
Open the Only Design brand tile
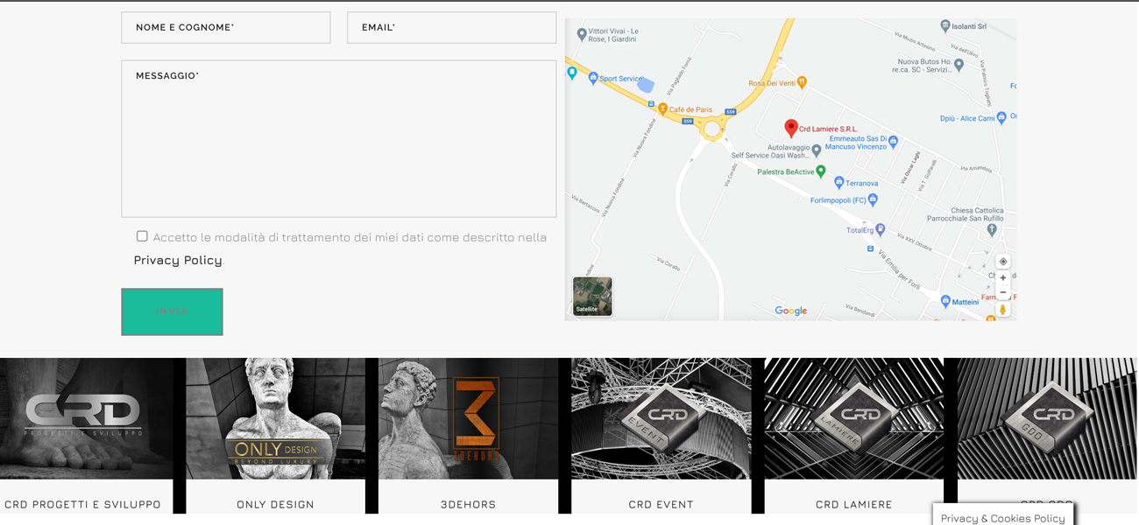tap(275, 418)
